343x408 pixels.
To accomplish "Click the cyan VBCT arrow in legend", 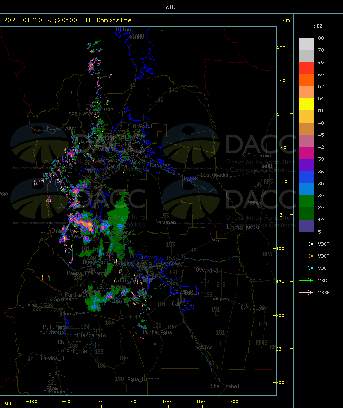I will (x=306, y=268).
